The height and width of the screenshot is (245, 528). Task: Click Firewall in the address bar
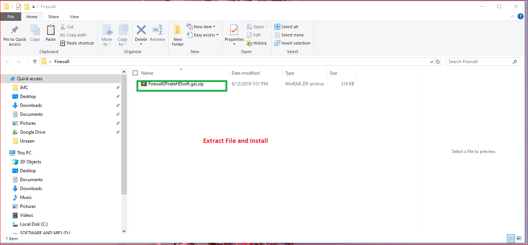pyautogui.click(x=62, y=62)
